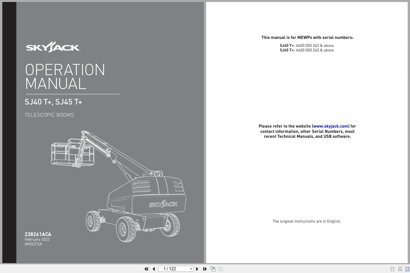This screenshot has width=410, height=273.
Task: Open the www.skyjack.com hyperlink
Action: click(330, 126)
